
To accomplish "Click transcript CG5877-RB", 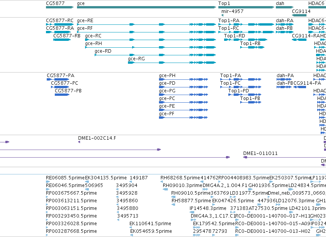I will click(62, 40).
